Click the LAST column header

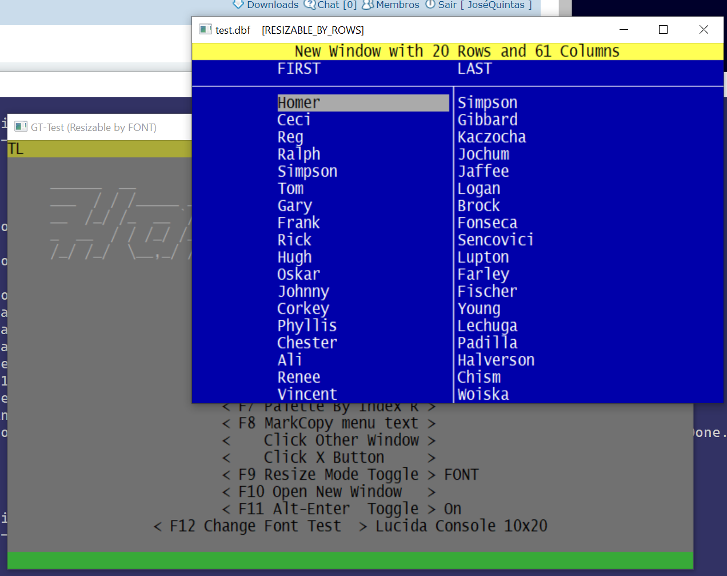coord(474,69)
